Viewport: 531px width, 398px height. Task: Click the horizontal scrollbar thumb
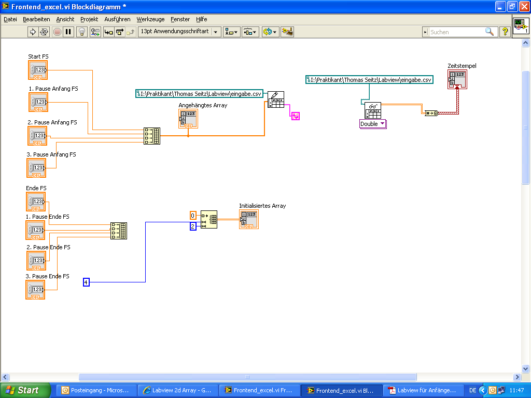(247, 377)
